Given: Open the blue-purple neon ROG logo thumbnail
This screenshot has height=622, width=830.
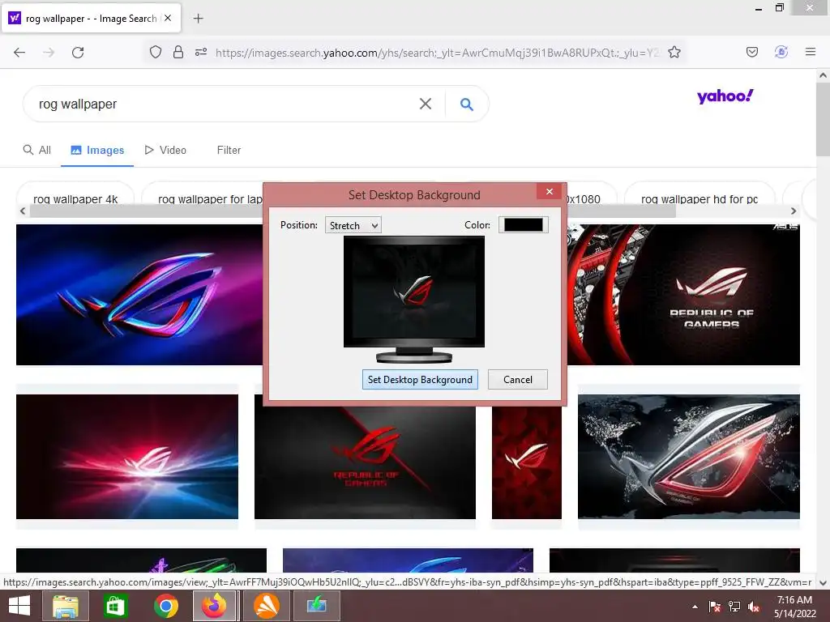Looking at the screenshot, I should (139, 295).
